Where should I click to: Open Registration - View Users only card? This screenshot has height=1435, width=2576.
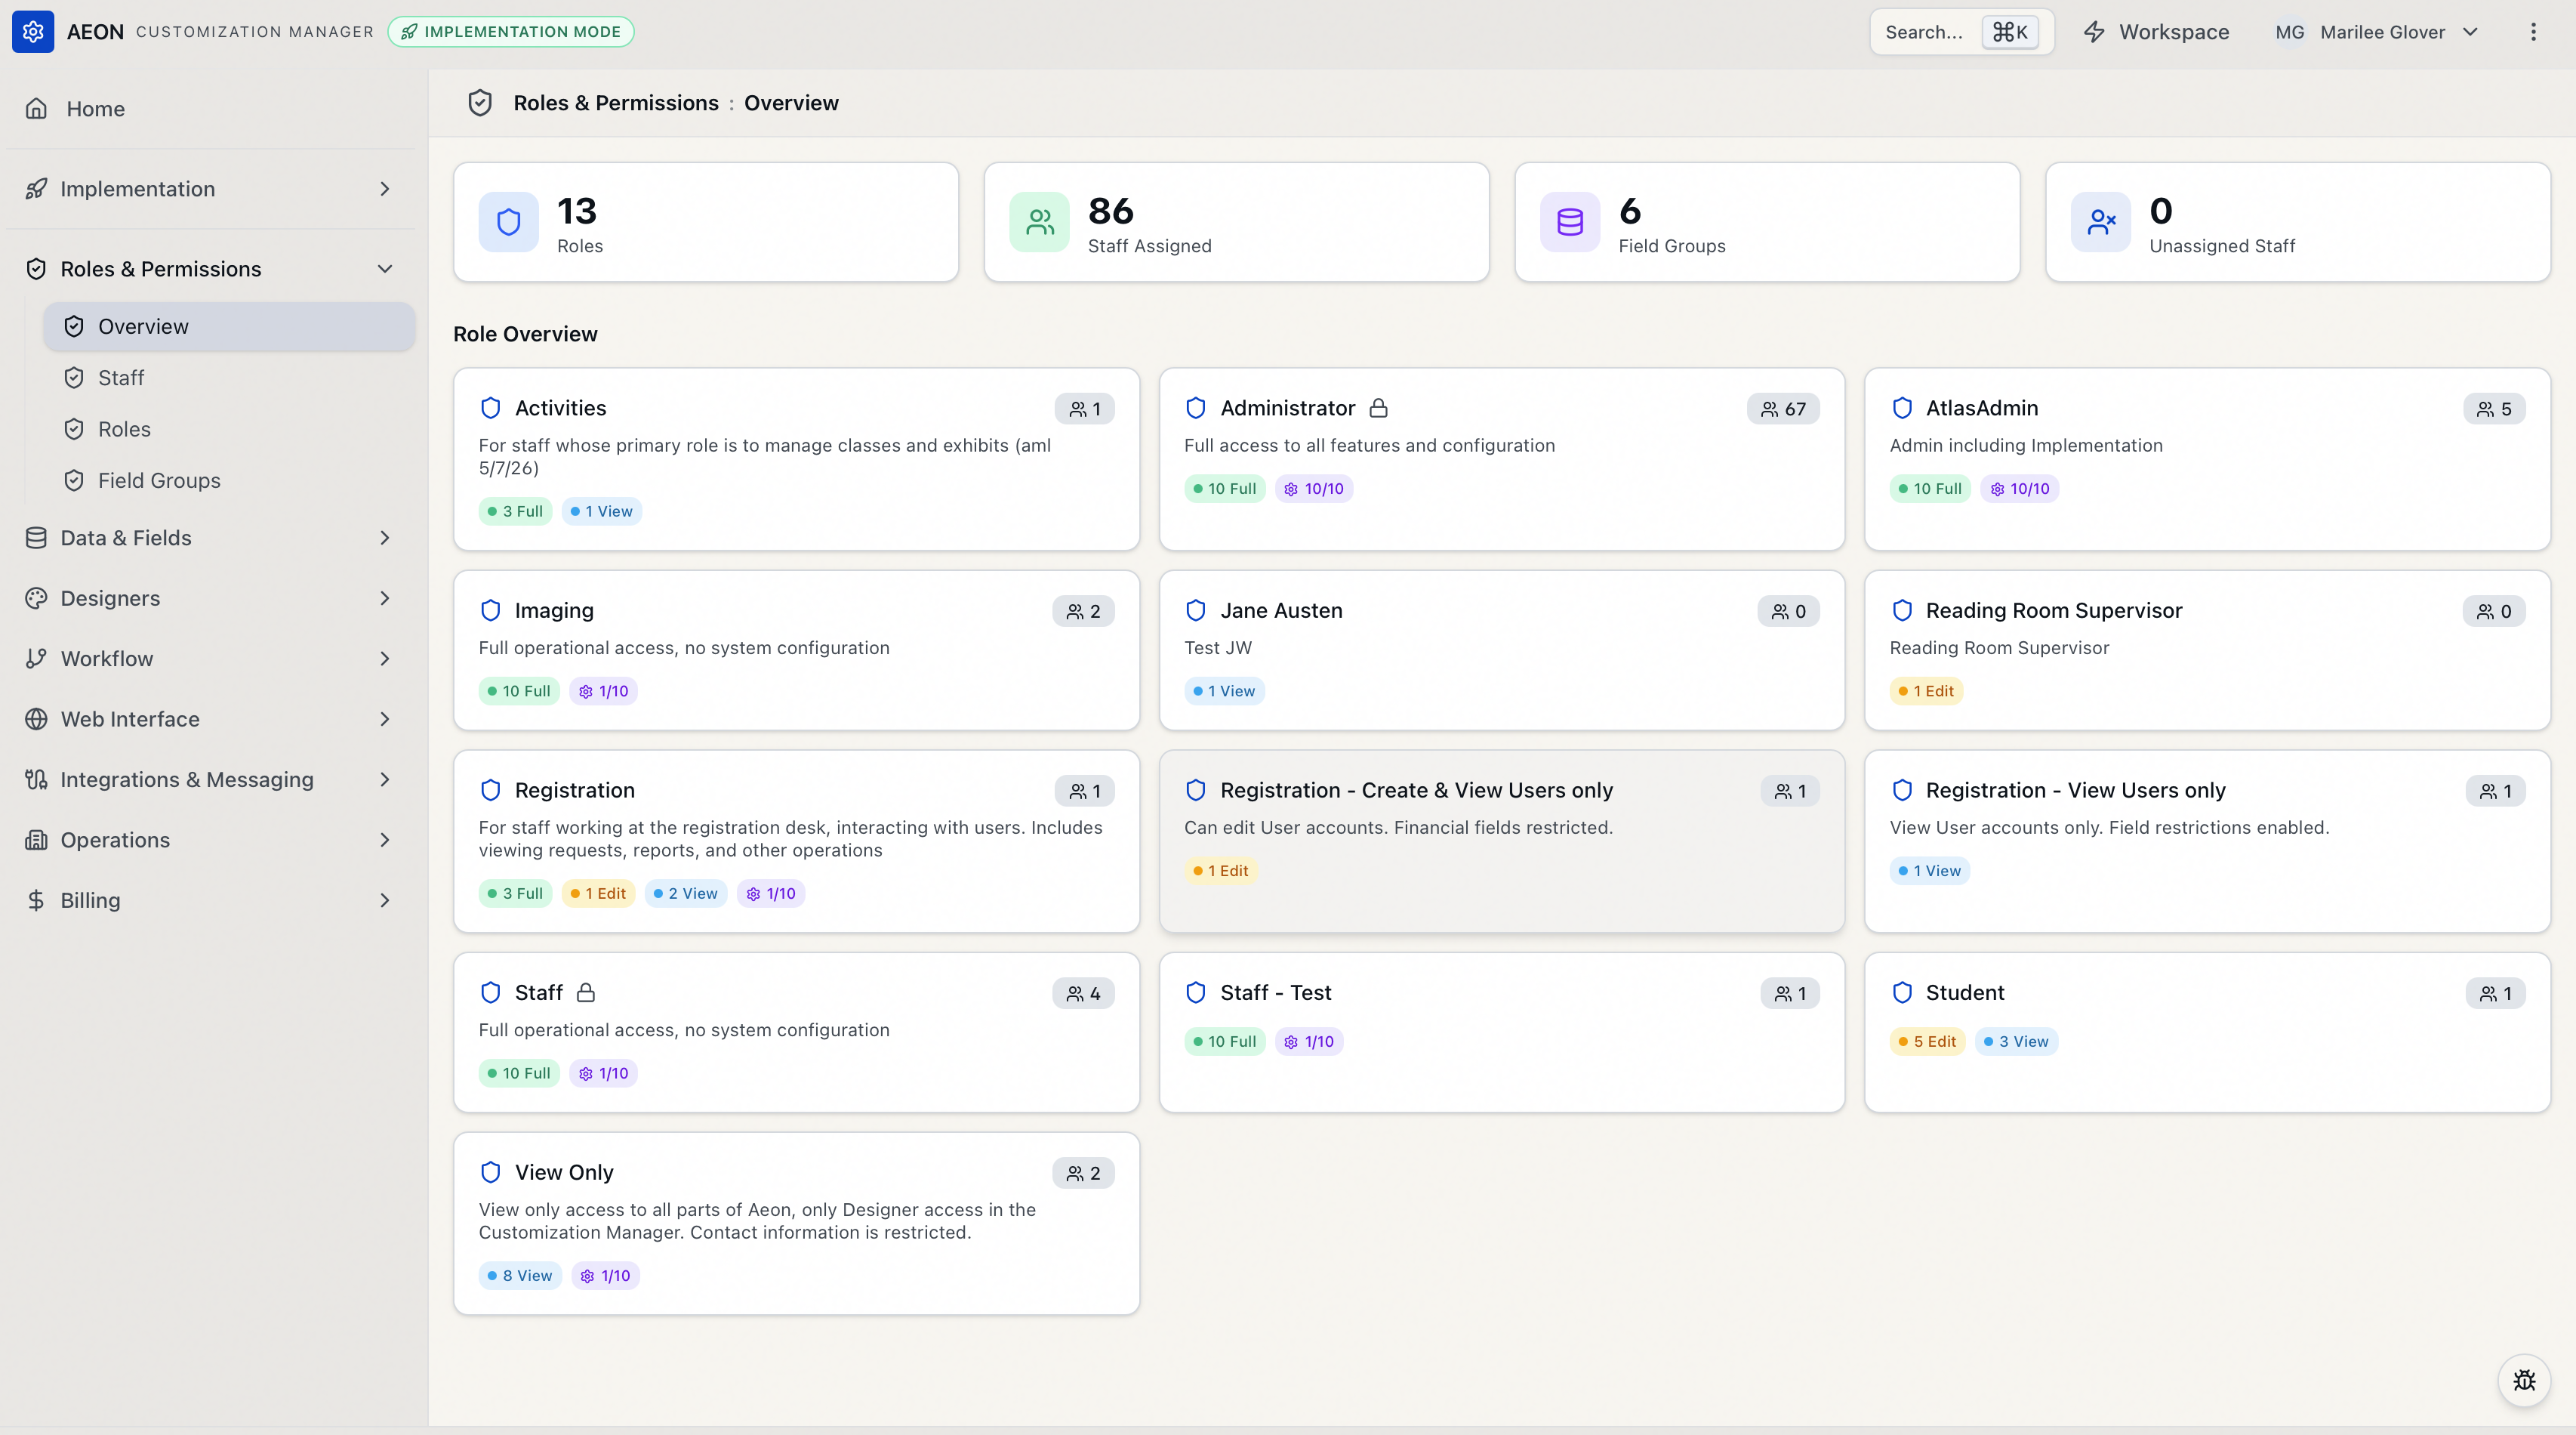2207,841
